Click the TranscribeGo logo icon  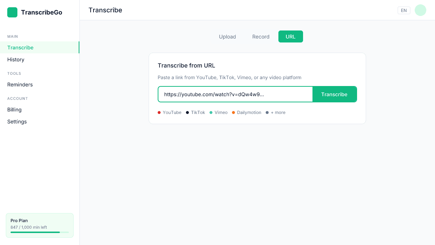point(12,12)
